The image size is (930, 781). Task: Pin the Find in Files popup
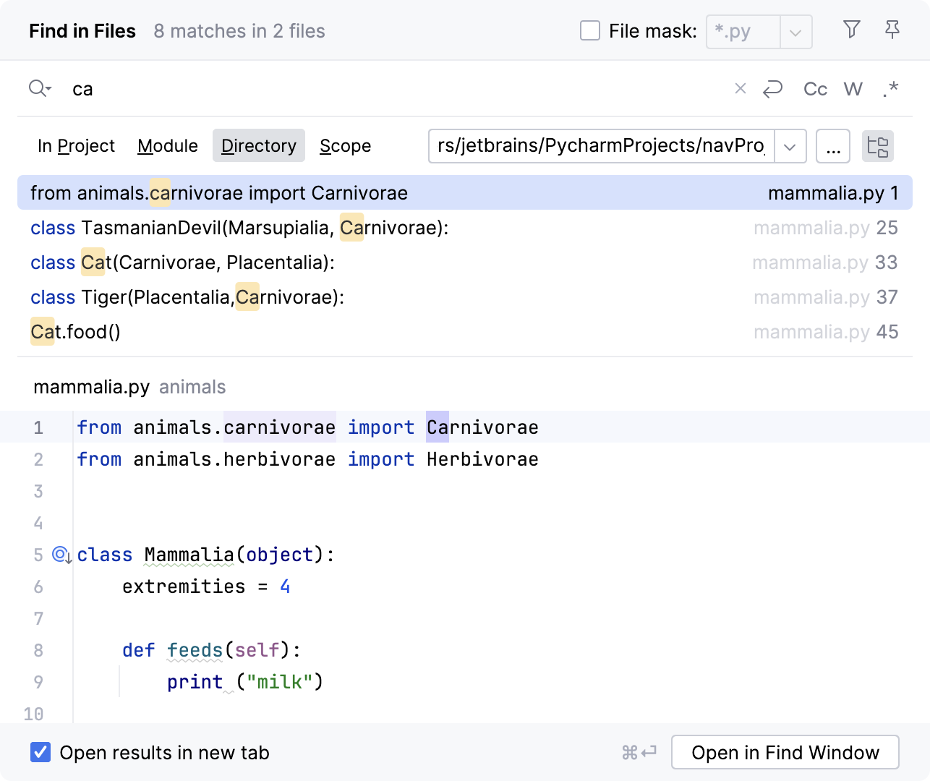(x=892, y=30)
